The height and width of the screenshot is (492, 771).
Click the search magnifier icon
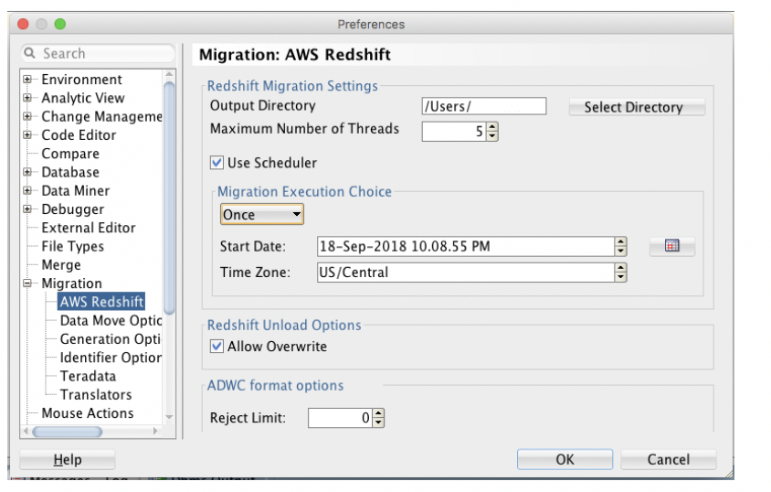point(30,54)
